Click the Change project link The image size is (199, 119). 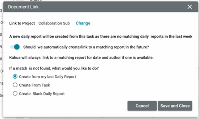[83, 23]
